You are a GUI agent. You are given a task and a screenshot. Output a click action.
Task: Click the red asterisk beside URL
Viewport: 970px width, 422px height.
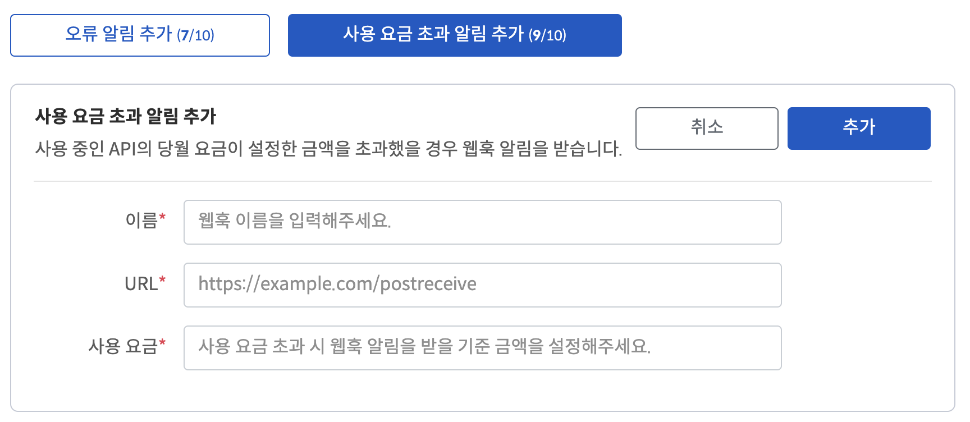click(162, 280)
